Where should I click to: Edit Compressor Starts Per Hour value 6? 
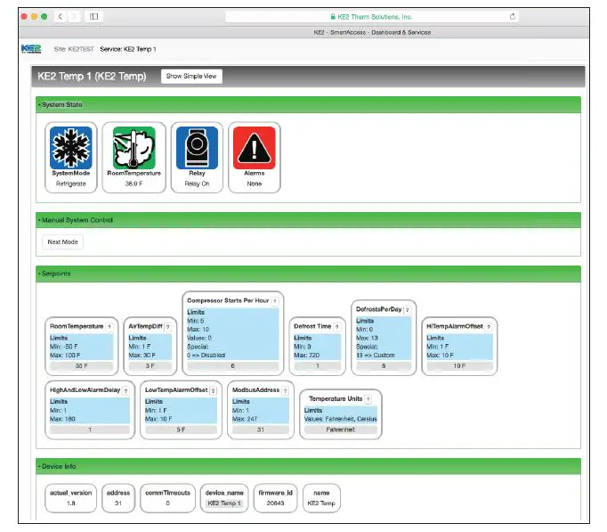tap(232, 366)
